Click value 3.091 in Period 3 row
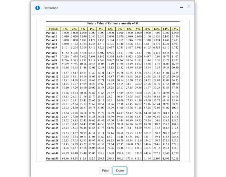Viewport: 226px width, 177px height. click(x=83, y=40)
